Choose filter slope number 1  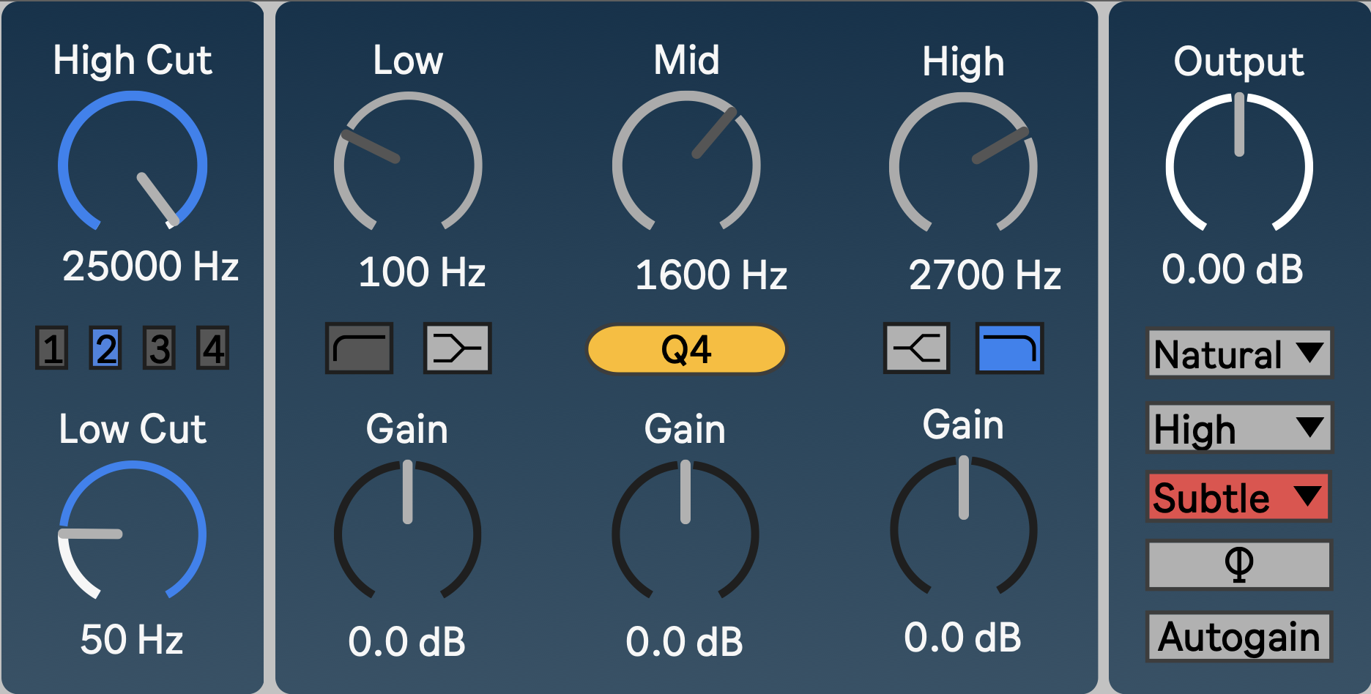point(52,348)
